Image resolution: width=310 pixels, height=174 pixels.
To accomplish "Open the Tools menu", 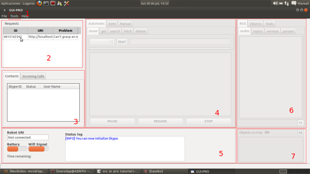I will pos(14,16).
